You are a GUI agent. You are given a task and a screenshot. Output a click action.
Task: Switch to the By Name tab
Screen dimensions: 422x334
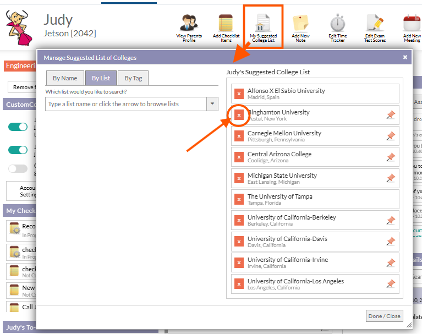pos(65,78)
